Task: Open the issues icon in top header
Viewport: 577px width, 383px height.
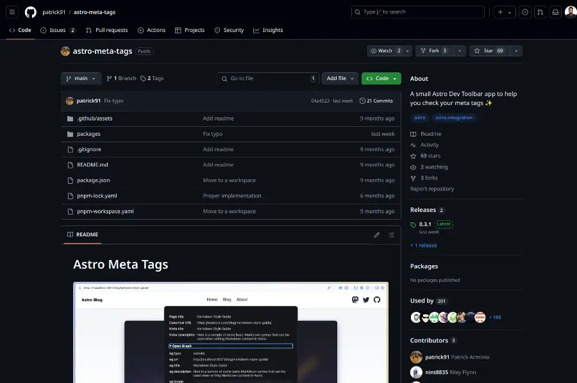Action: (524, 12)
